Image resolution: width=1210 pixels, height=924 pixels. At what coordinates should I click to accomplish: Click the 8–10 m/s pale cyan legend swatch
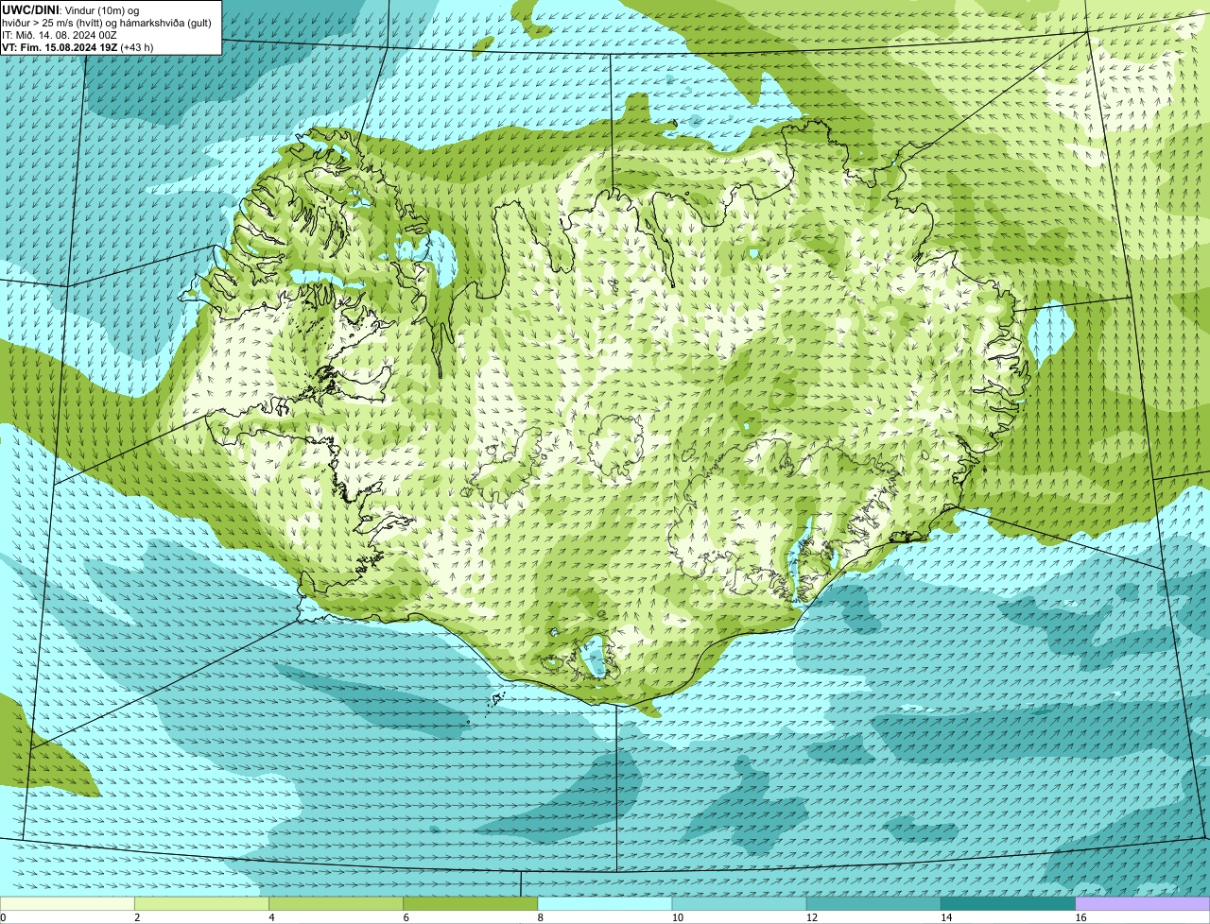tap(605, 903)
